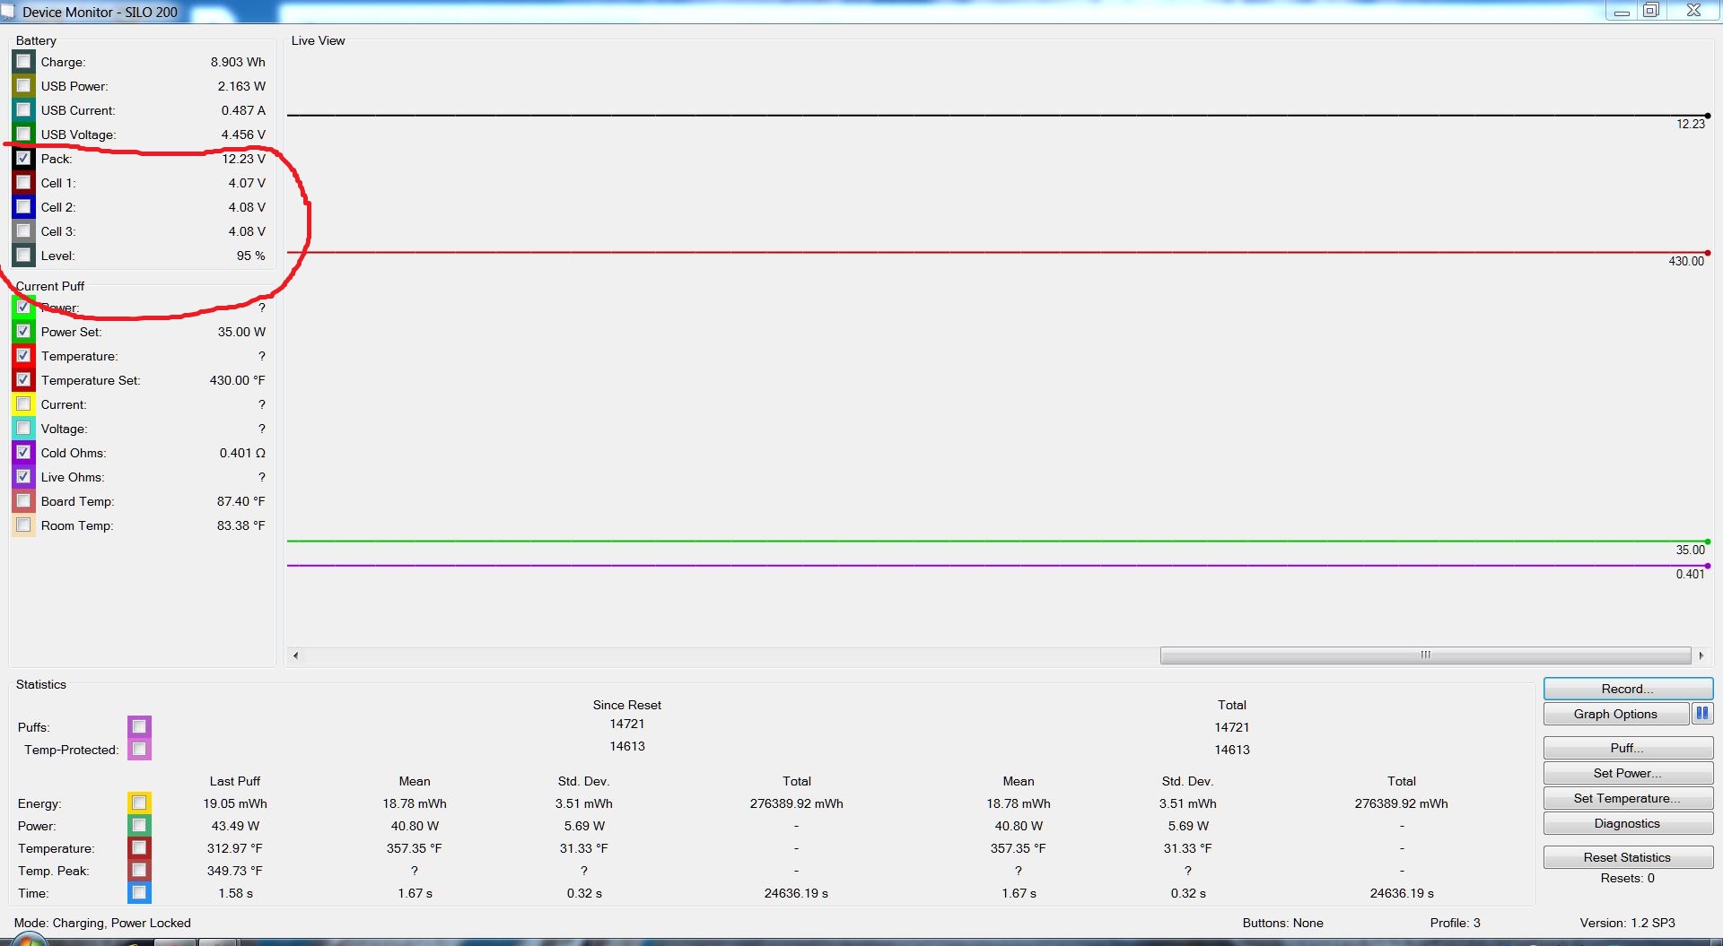
Task: Open Graph Options
Action: click(1614, 714)
